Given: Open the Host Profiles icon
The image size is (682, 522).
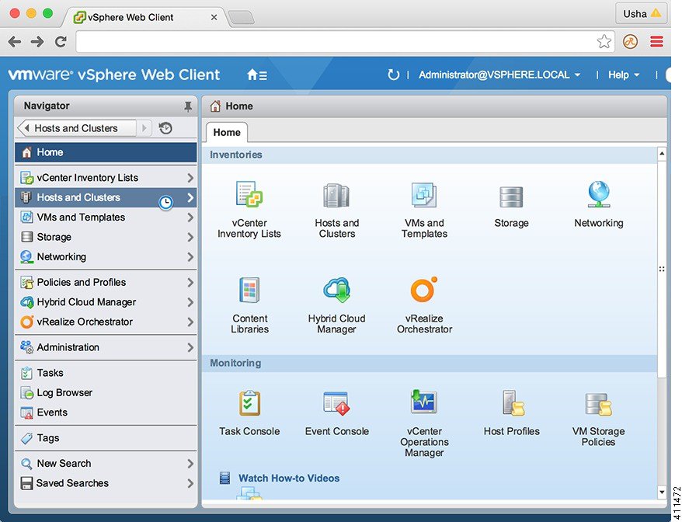Looking at the screenshot, I should point(513,402).
